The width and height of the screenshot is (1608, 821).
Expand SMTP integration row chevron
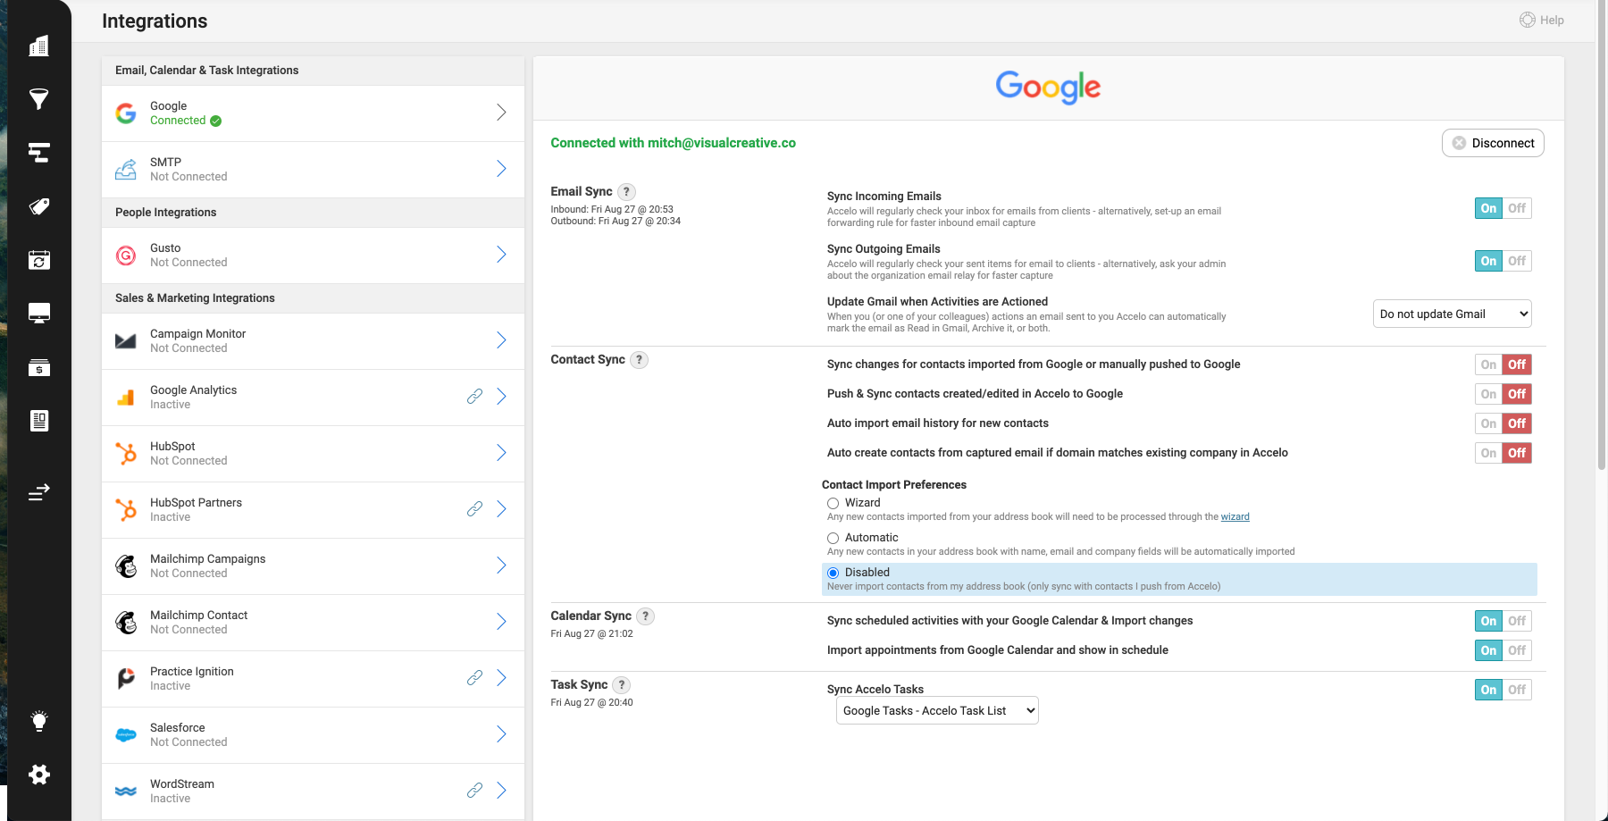[501, 169]
